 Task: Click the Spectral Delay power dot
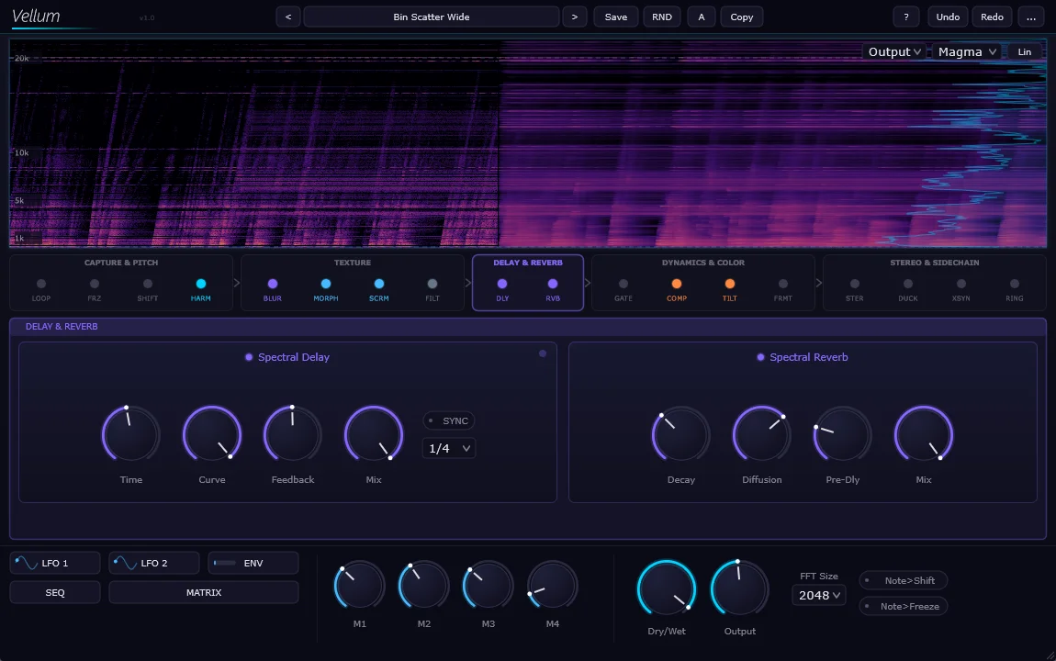click(249, 357)
